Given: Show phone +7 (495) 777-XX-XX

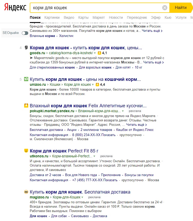Looking at the screenshot, I should coord(95,180).
